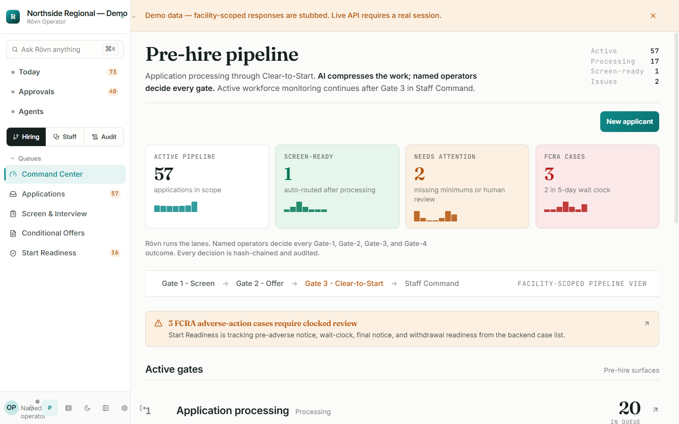Click the "Active" stat in header
The image size is (679, 424).
[x=625, y=51]
